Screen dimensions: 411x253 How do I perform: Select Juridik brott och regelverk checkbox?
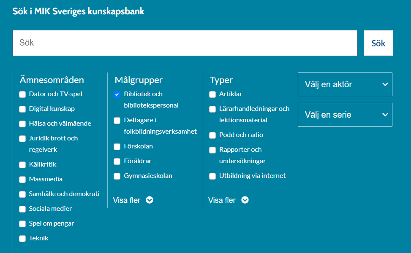[22, 139]
